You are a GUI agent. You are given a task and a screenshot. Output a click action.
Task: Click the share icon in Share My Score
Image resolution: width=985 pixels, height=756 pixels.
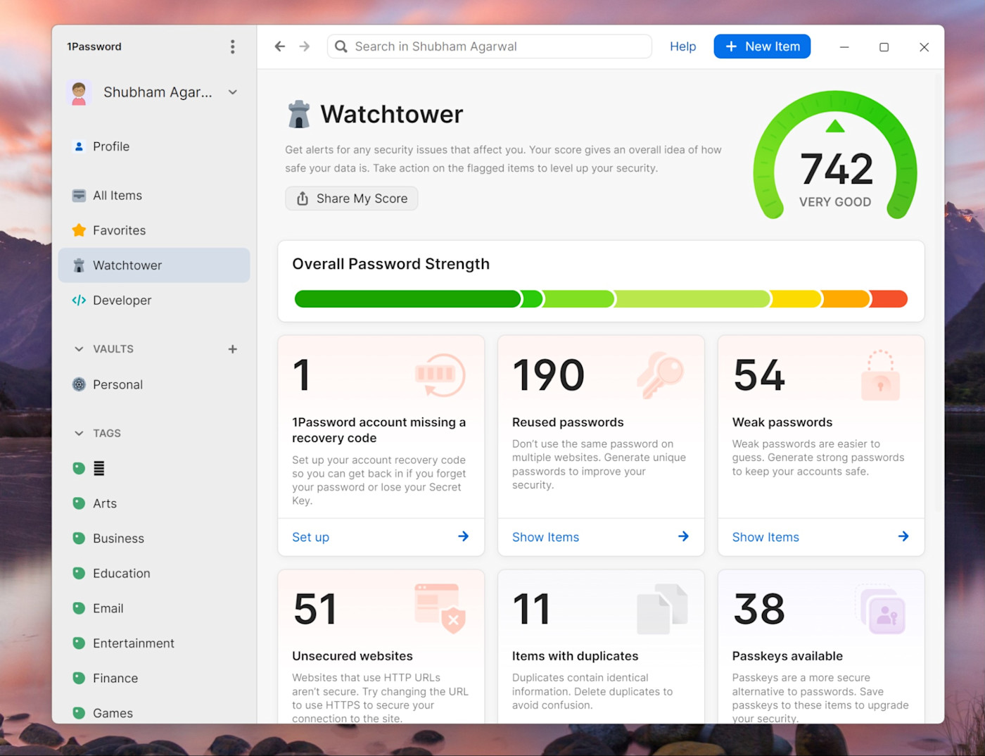pos(303,199)
